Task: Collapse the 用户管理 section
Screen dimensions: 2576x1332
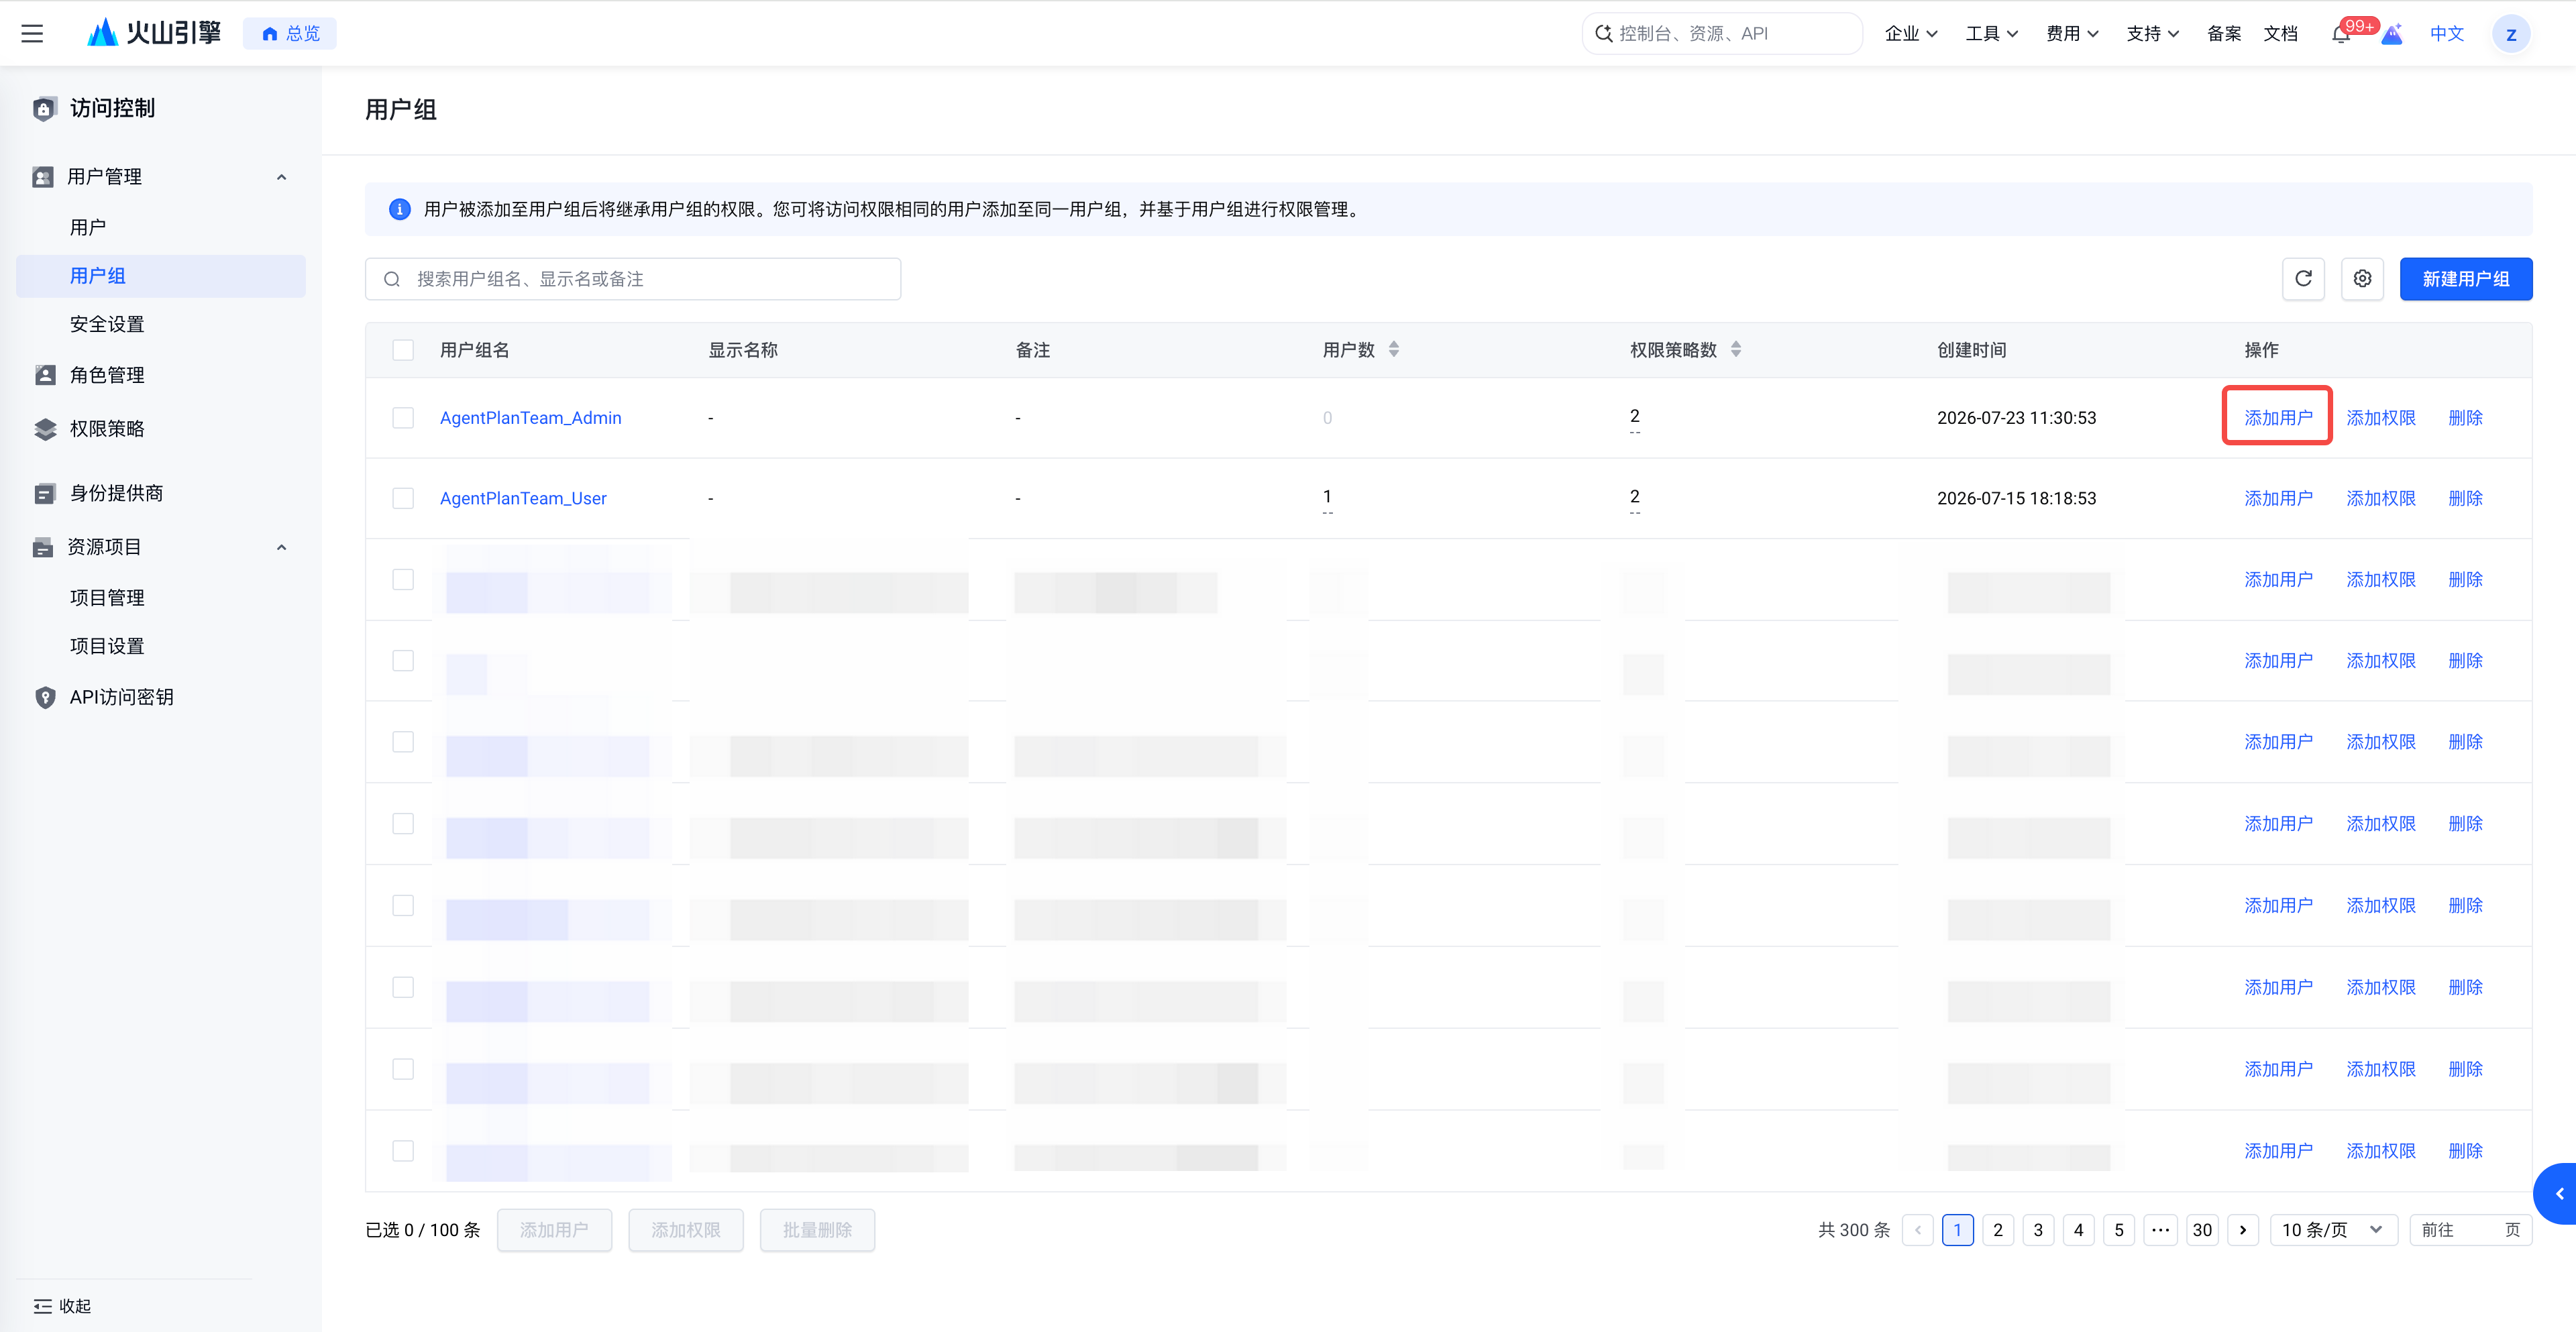Action: click(x=281, y=177)
